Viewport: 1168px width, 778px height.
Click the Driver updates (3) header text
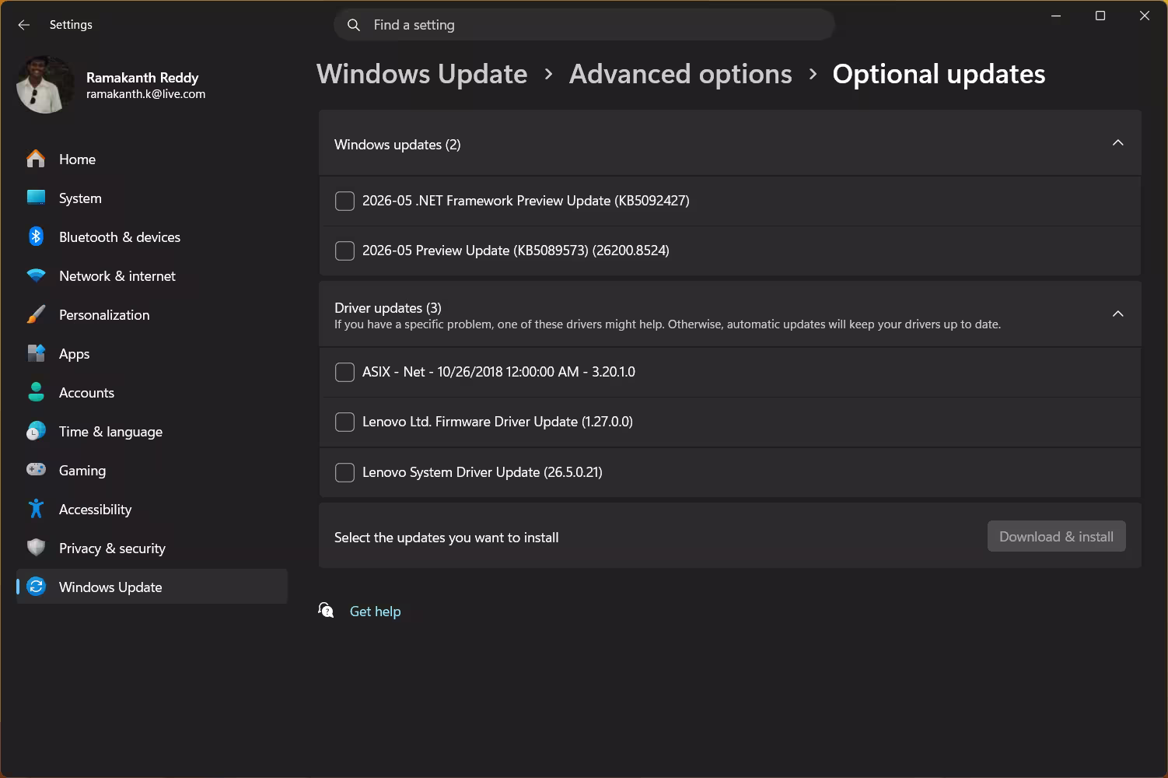[x=388, y=308]
